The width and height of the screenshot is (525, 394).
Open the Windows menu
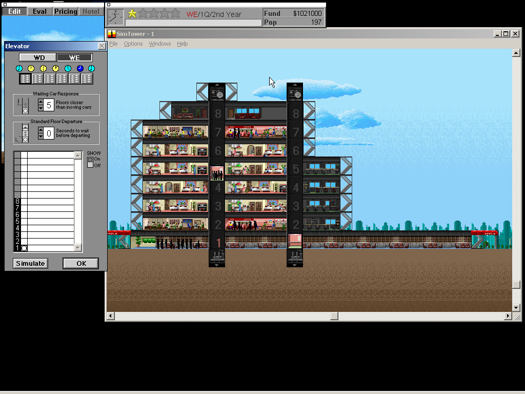tap(160, 44)
